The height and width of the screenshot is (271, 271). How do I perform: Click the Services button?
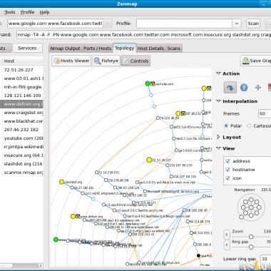(27, 48)
